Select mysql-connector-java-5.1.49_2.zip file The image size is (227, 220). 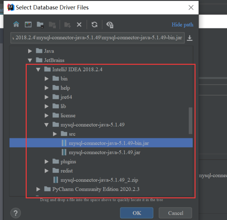click(x=96, y=180)
